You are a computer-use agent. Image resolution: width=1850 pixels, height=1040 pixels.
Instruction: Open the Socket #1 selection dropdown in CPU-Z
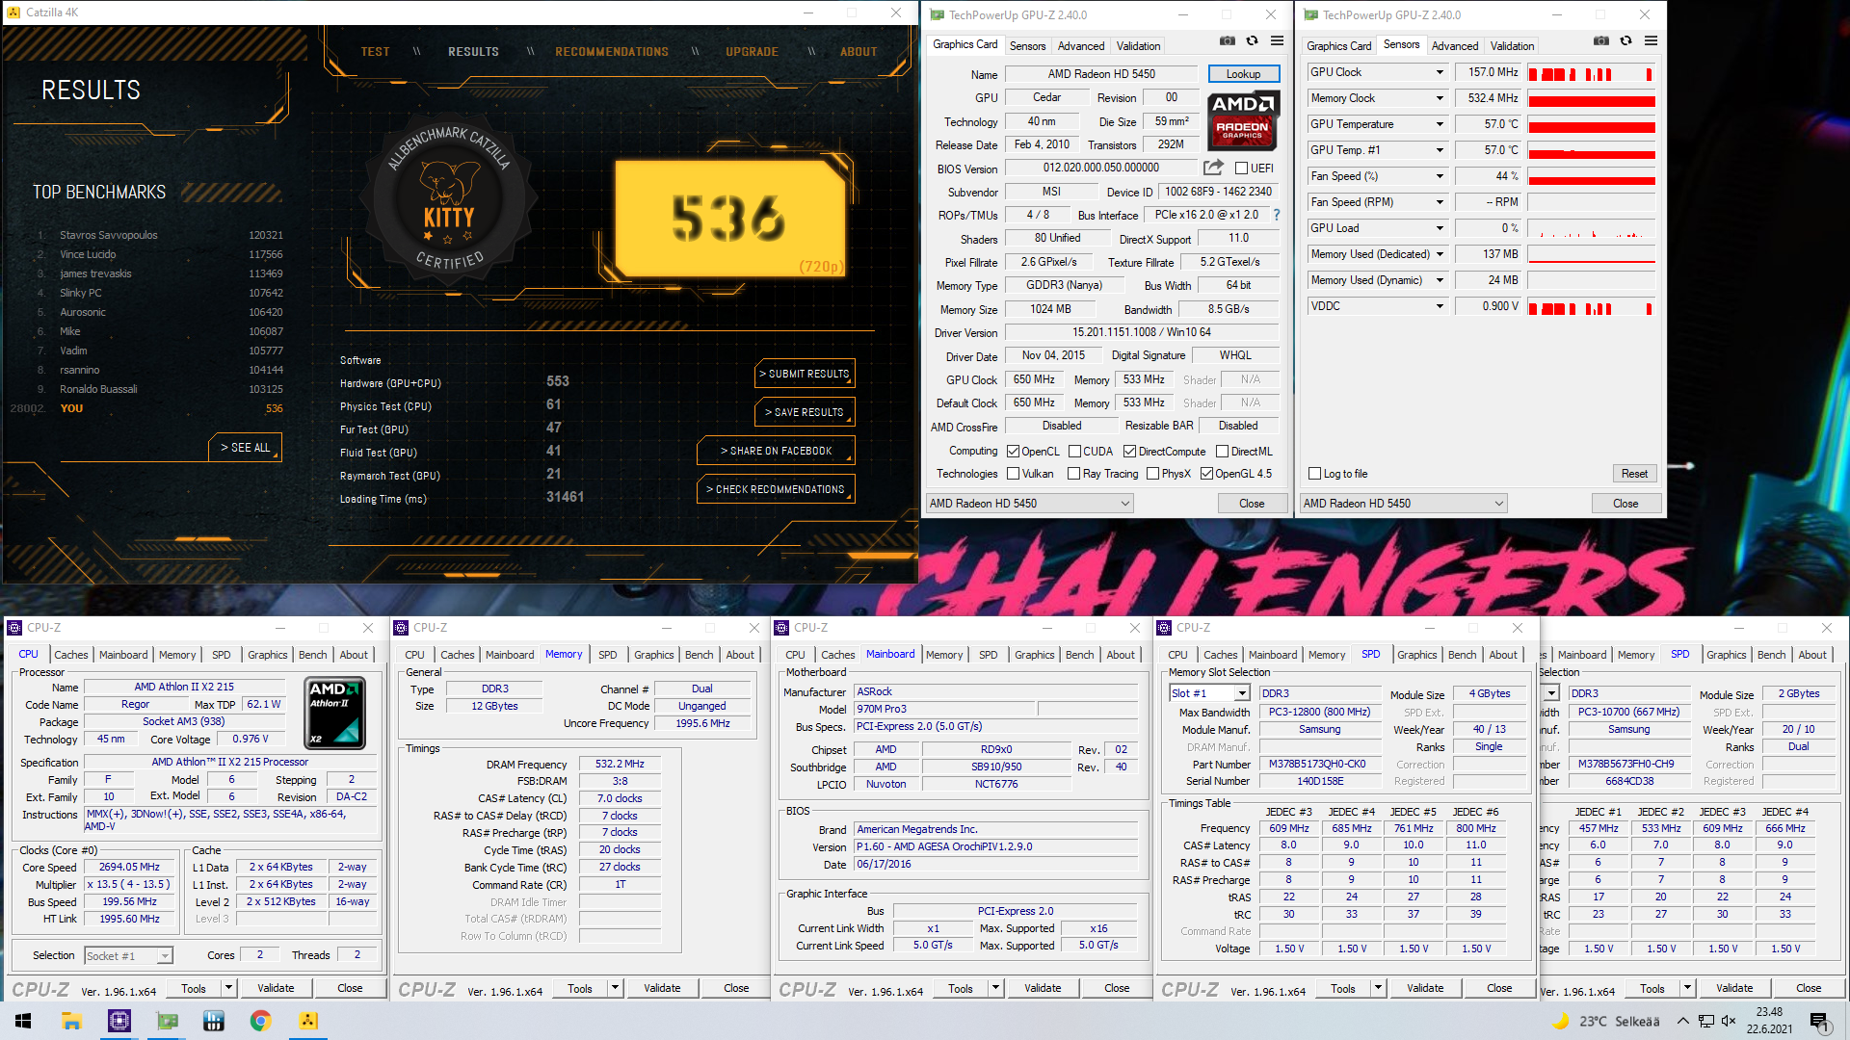[x=128, y=956]
